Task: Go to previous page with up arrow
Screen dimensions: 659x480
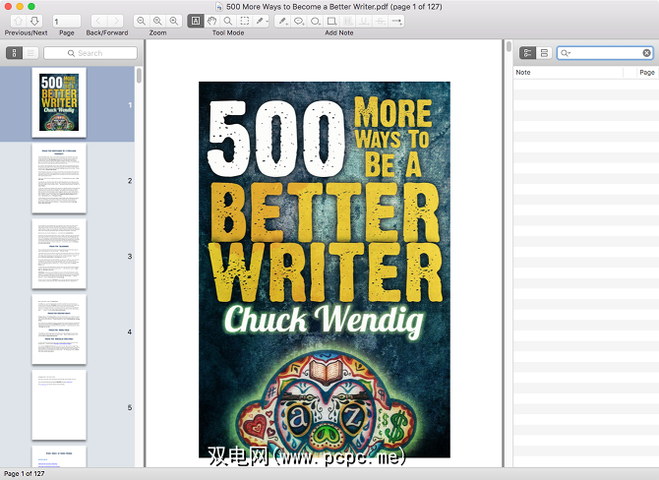Action: pos(18,21)
